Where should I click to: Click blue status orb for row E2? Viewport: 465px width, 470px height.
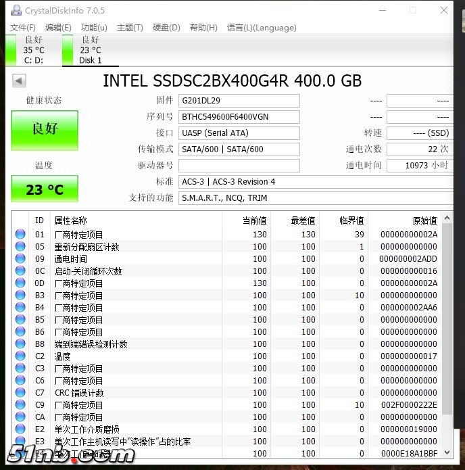20,429
